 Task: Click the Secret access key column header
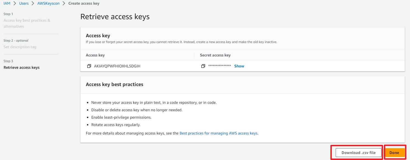click(215, 55)
